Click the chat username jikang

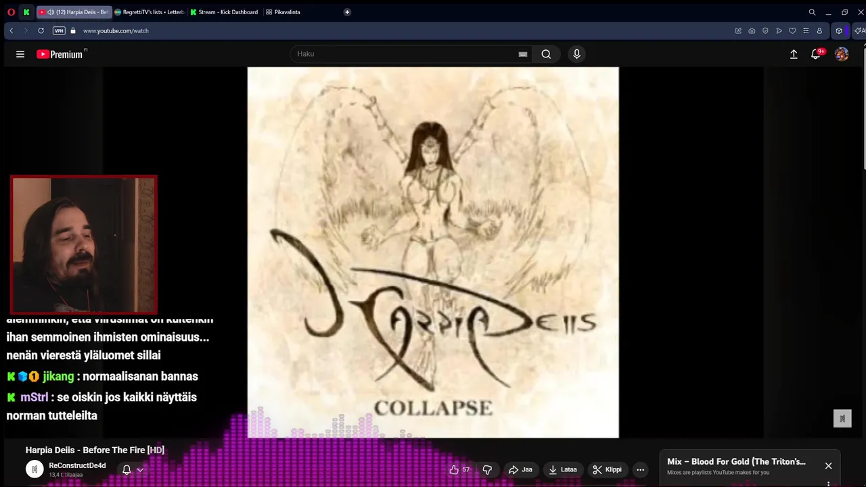tap(58, 377)
